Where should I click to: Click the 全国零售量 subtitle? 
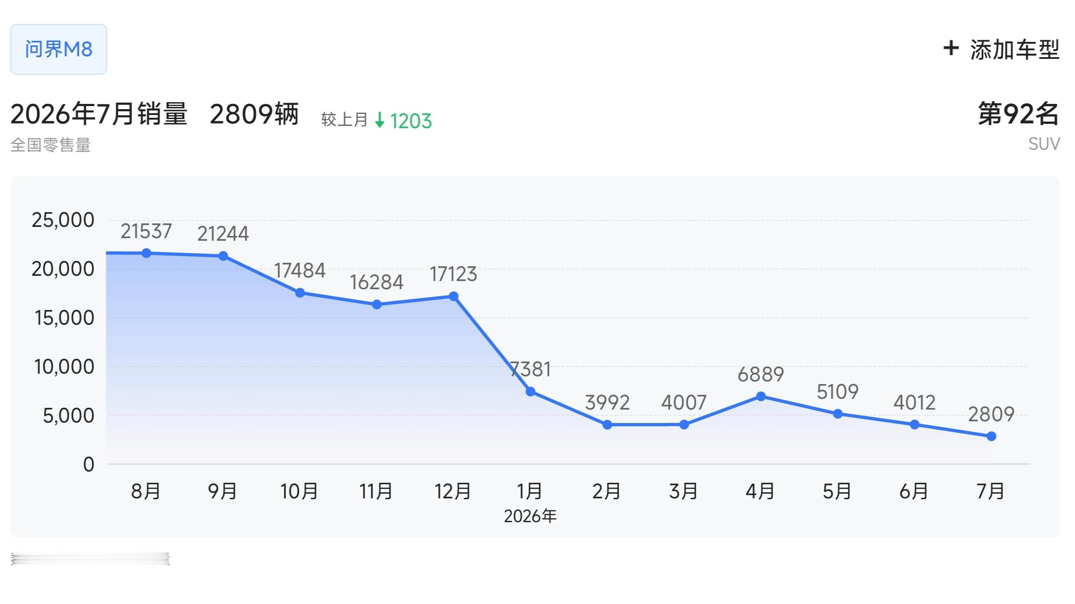(x=51, y=145)
